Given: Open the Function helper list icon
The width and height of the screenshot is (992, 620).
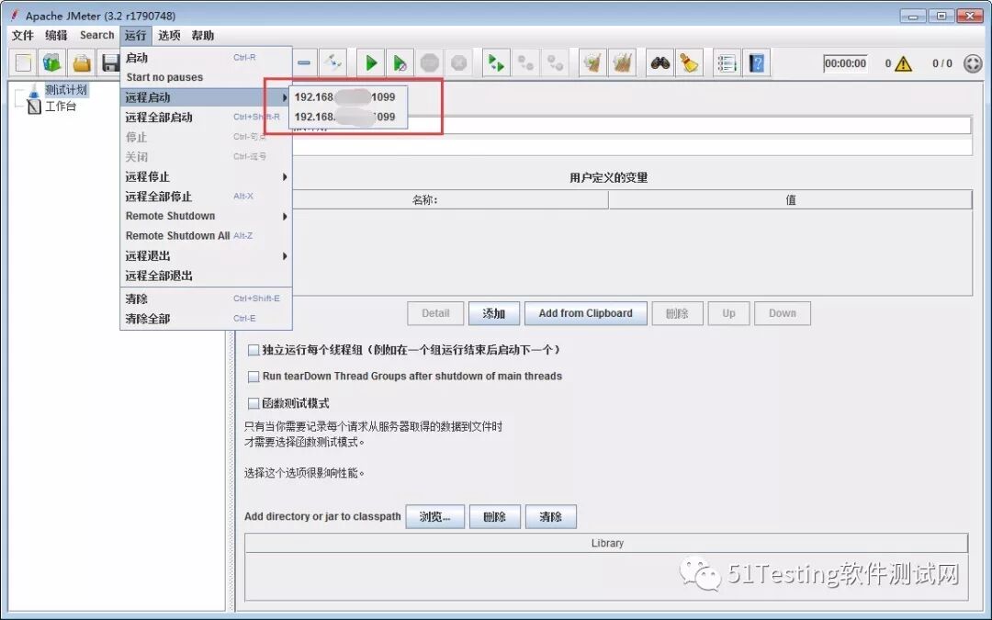Looking at the screenshot, I should (x=727, y=62).
